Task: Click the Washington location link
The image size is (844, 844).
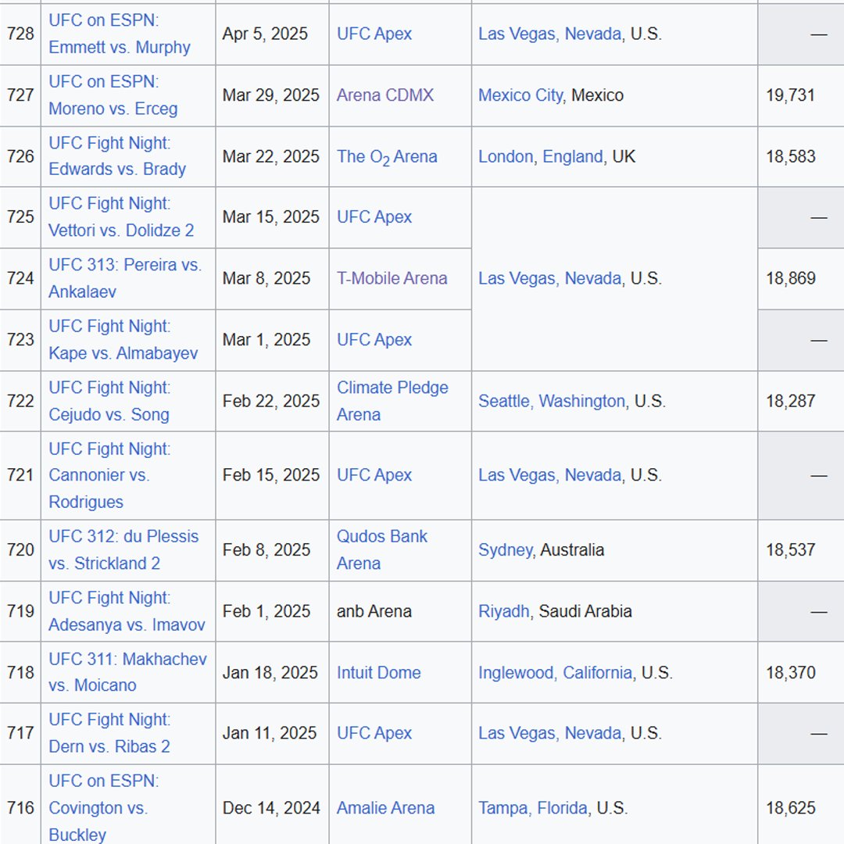Action: click(x=582, y=401)
